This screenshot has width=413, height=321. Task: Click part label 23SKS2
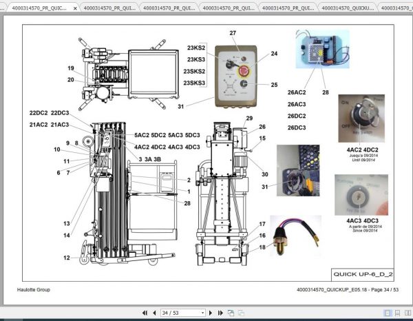194,71
